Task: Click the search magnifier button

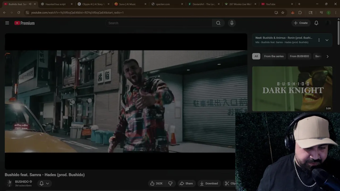Action: (x=218, y=23)
